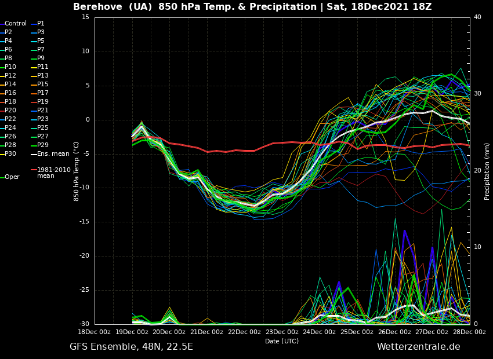Viewport: 493px width, 359px height.
Task: Click the Date (UTC) axis title
Action: tap(282, 341)
